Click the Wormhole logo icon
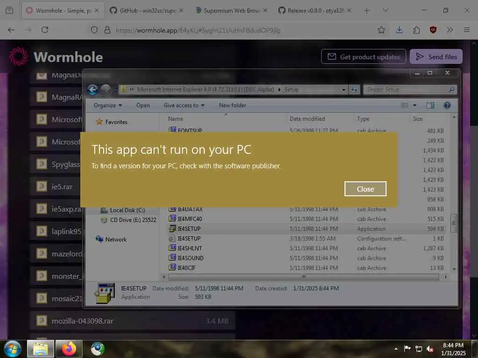The image size is (478, 358). click(x=19, y=56)
